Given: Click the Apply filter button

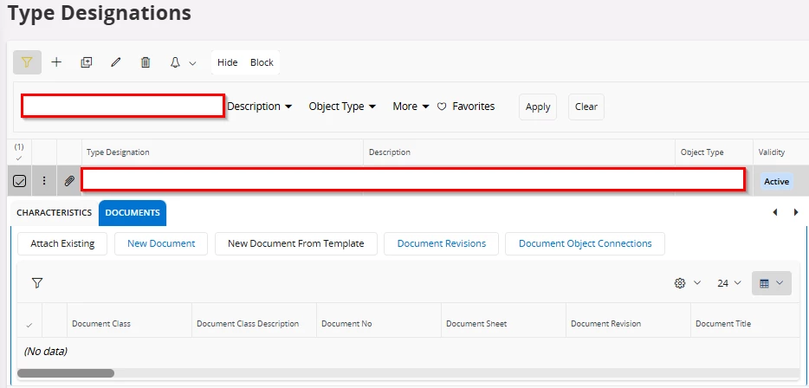Looking at the screenshot, I should point(538,107).
